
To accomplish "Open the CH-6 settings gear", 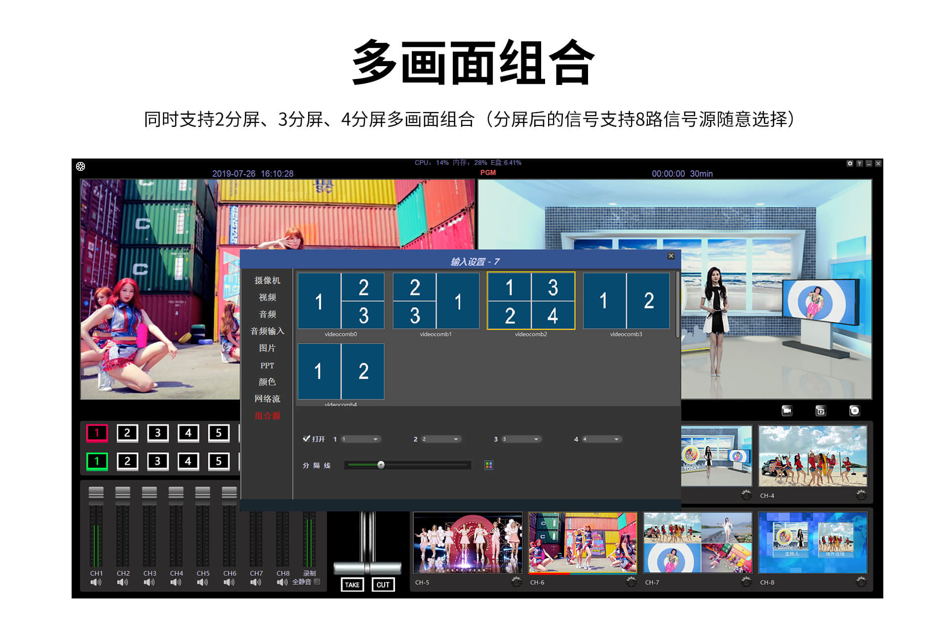I will coord(632,582).
